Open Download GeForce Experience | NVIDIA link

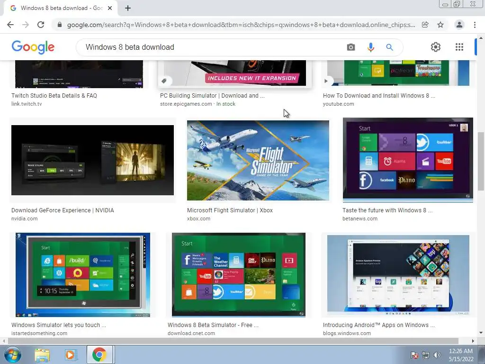point(63,210)
